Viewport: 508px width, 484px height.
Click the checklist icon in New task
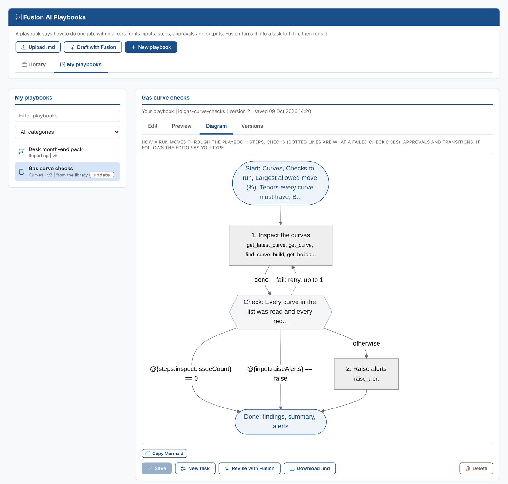(x=183, y=468)
